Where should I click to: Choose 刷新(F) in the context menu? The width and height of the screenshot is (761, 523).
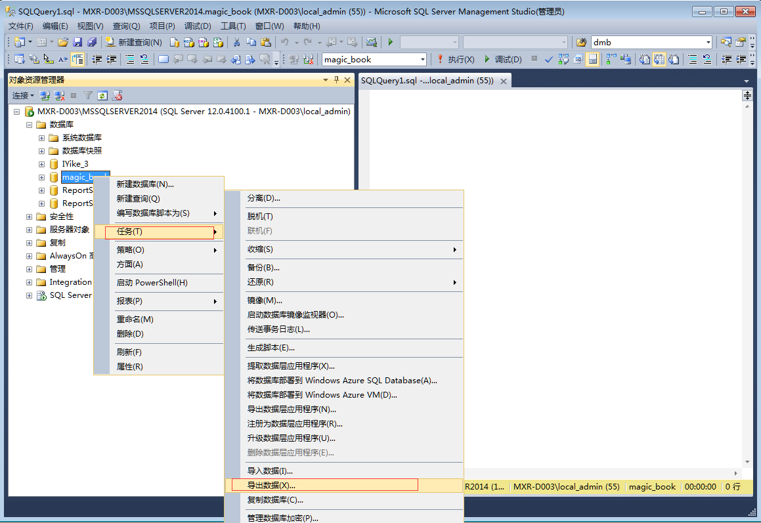pos(159,352)
